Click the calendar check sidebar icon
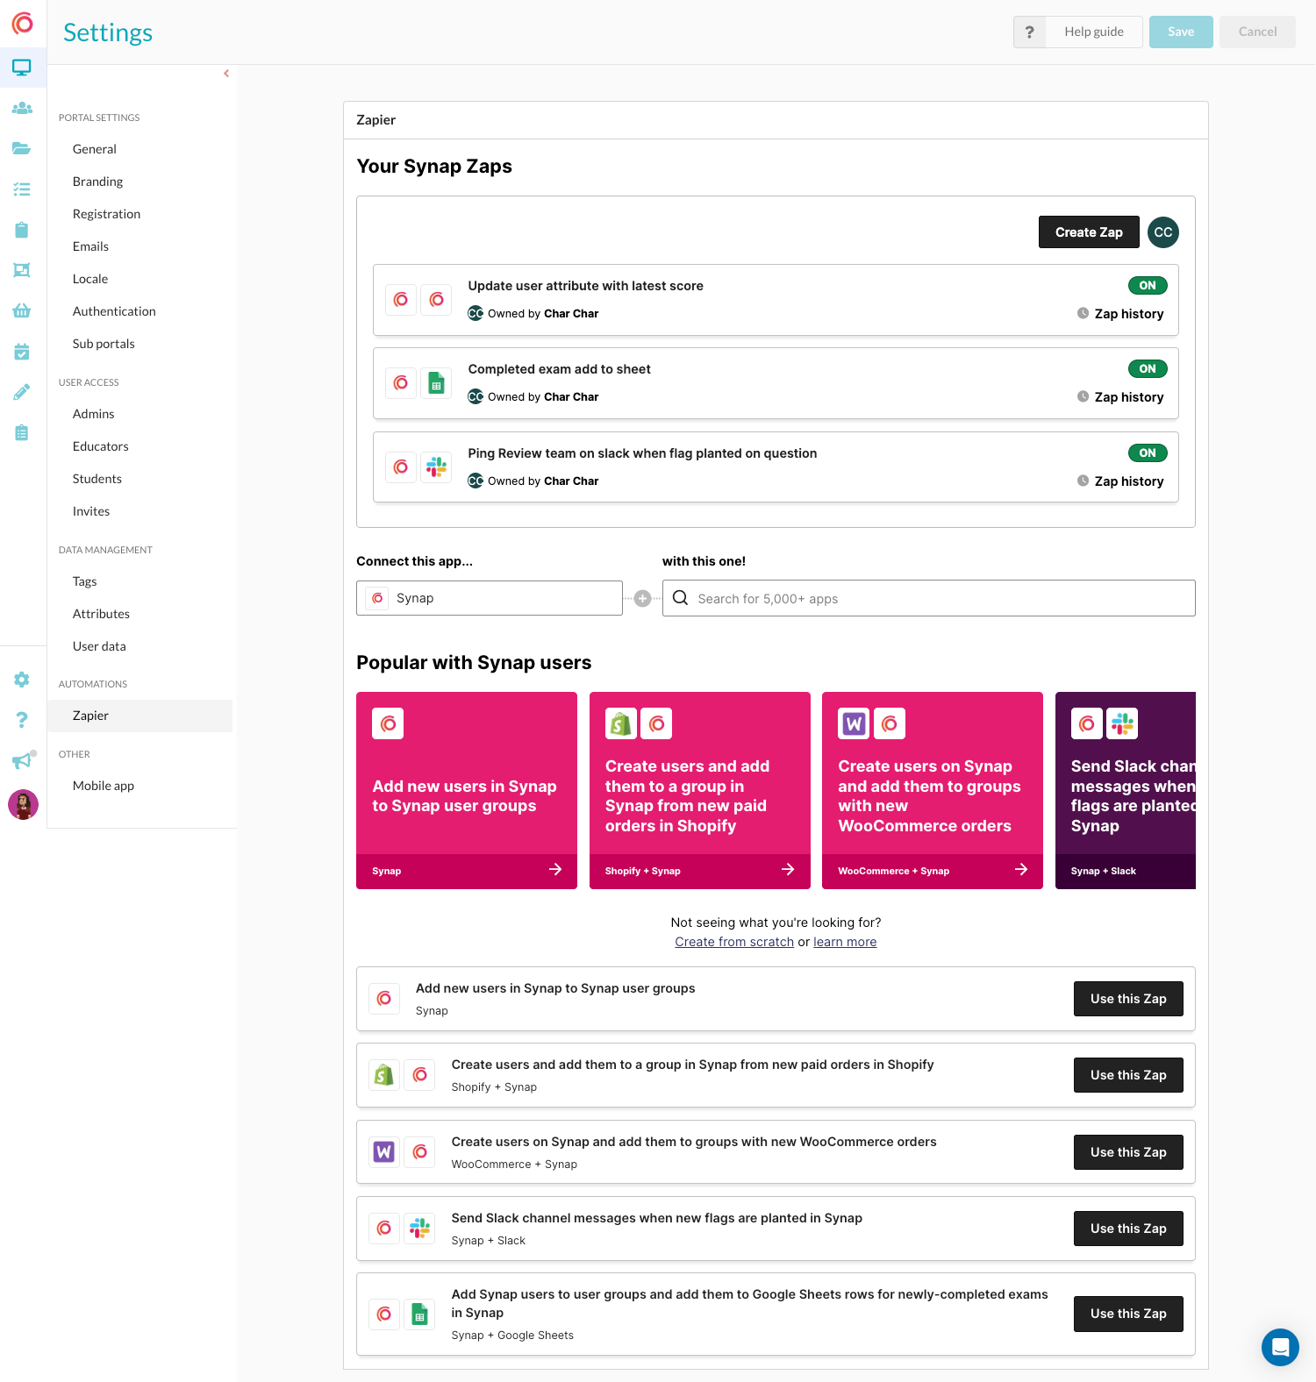 tap(22, 352)
